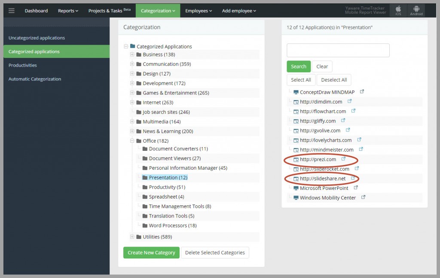Click the application search input field
This screenshot has height=278, width=440.
(338, 50)
